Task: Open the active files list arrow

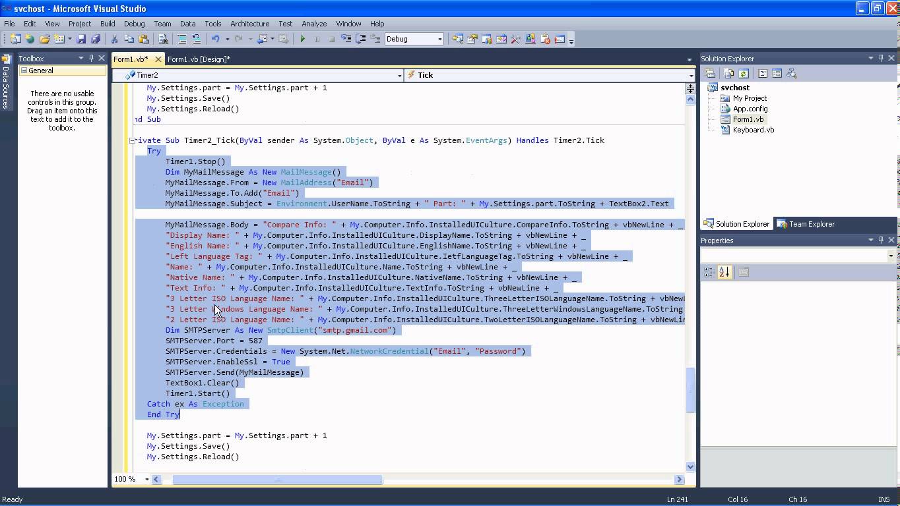Action: click(690, 60)
